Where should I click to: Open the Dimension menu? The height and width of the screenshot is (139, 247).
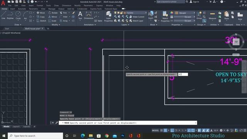click(x=66, y=5)
